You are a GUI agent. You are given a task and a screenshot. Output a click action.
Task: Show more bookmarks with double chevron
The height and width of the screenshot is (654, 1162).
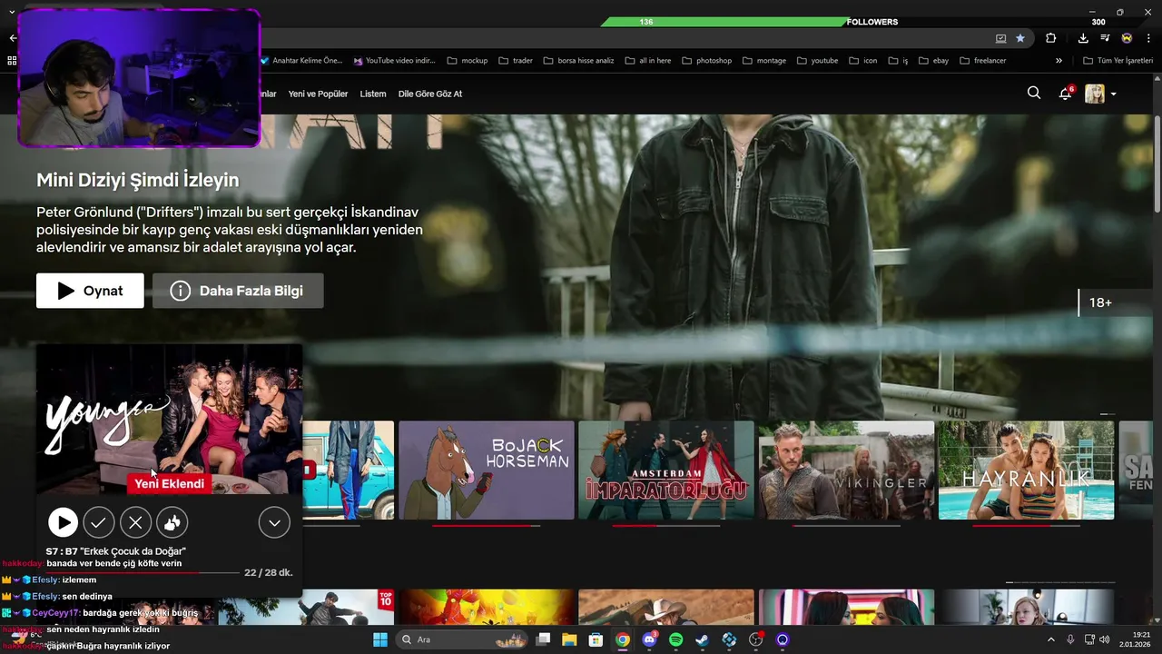click(1059, 61)
